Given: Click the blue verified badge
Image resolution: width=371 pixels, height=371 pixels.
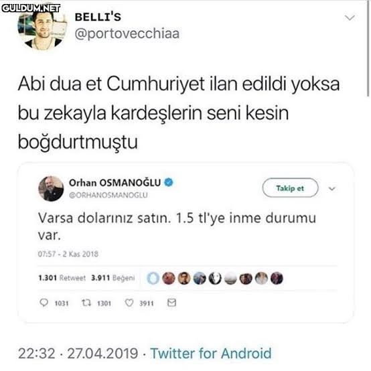Looking at the screenshot, I should point(169,182).
